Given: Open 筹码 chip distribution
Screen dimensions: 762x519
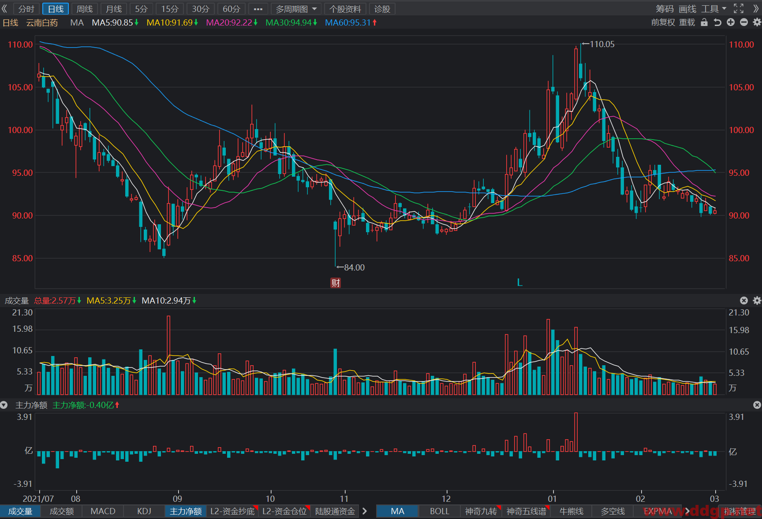Looking at the screenshot, I should [x=665, y=9].
